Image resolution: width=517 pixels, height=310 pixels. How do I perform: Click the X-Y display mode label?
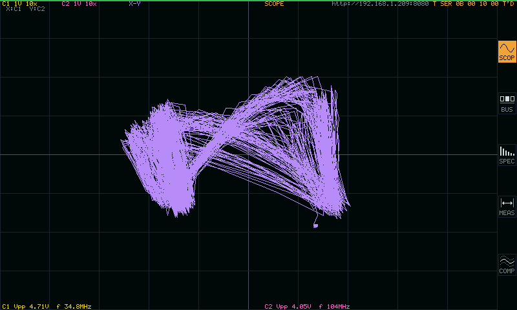134,4
